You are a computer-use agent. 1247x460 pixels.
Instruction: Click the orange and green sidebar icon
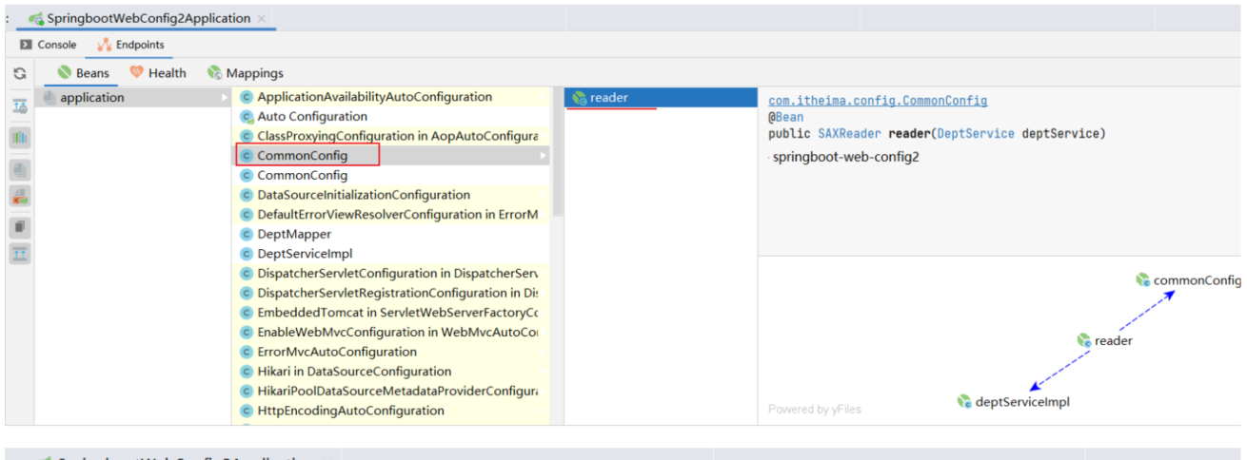coord(20,197)
